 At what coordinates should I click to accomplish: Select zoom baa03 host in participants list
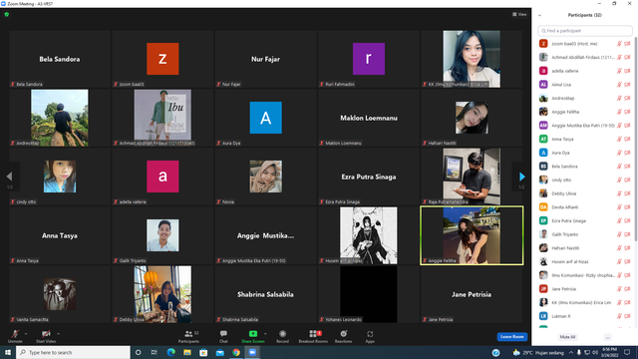585,44
